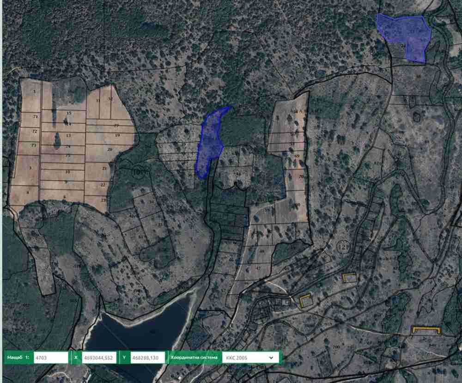Click the middle yellow outlined building marker
Screen dimensions: 462x383
350,277
